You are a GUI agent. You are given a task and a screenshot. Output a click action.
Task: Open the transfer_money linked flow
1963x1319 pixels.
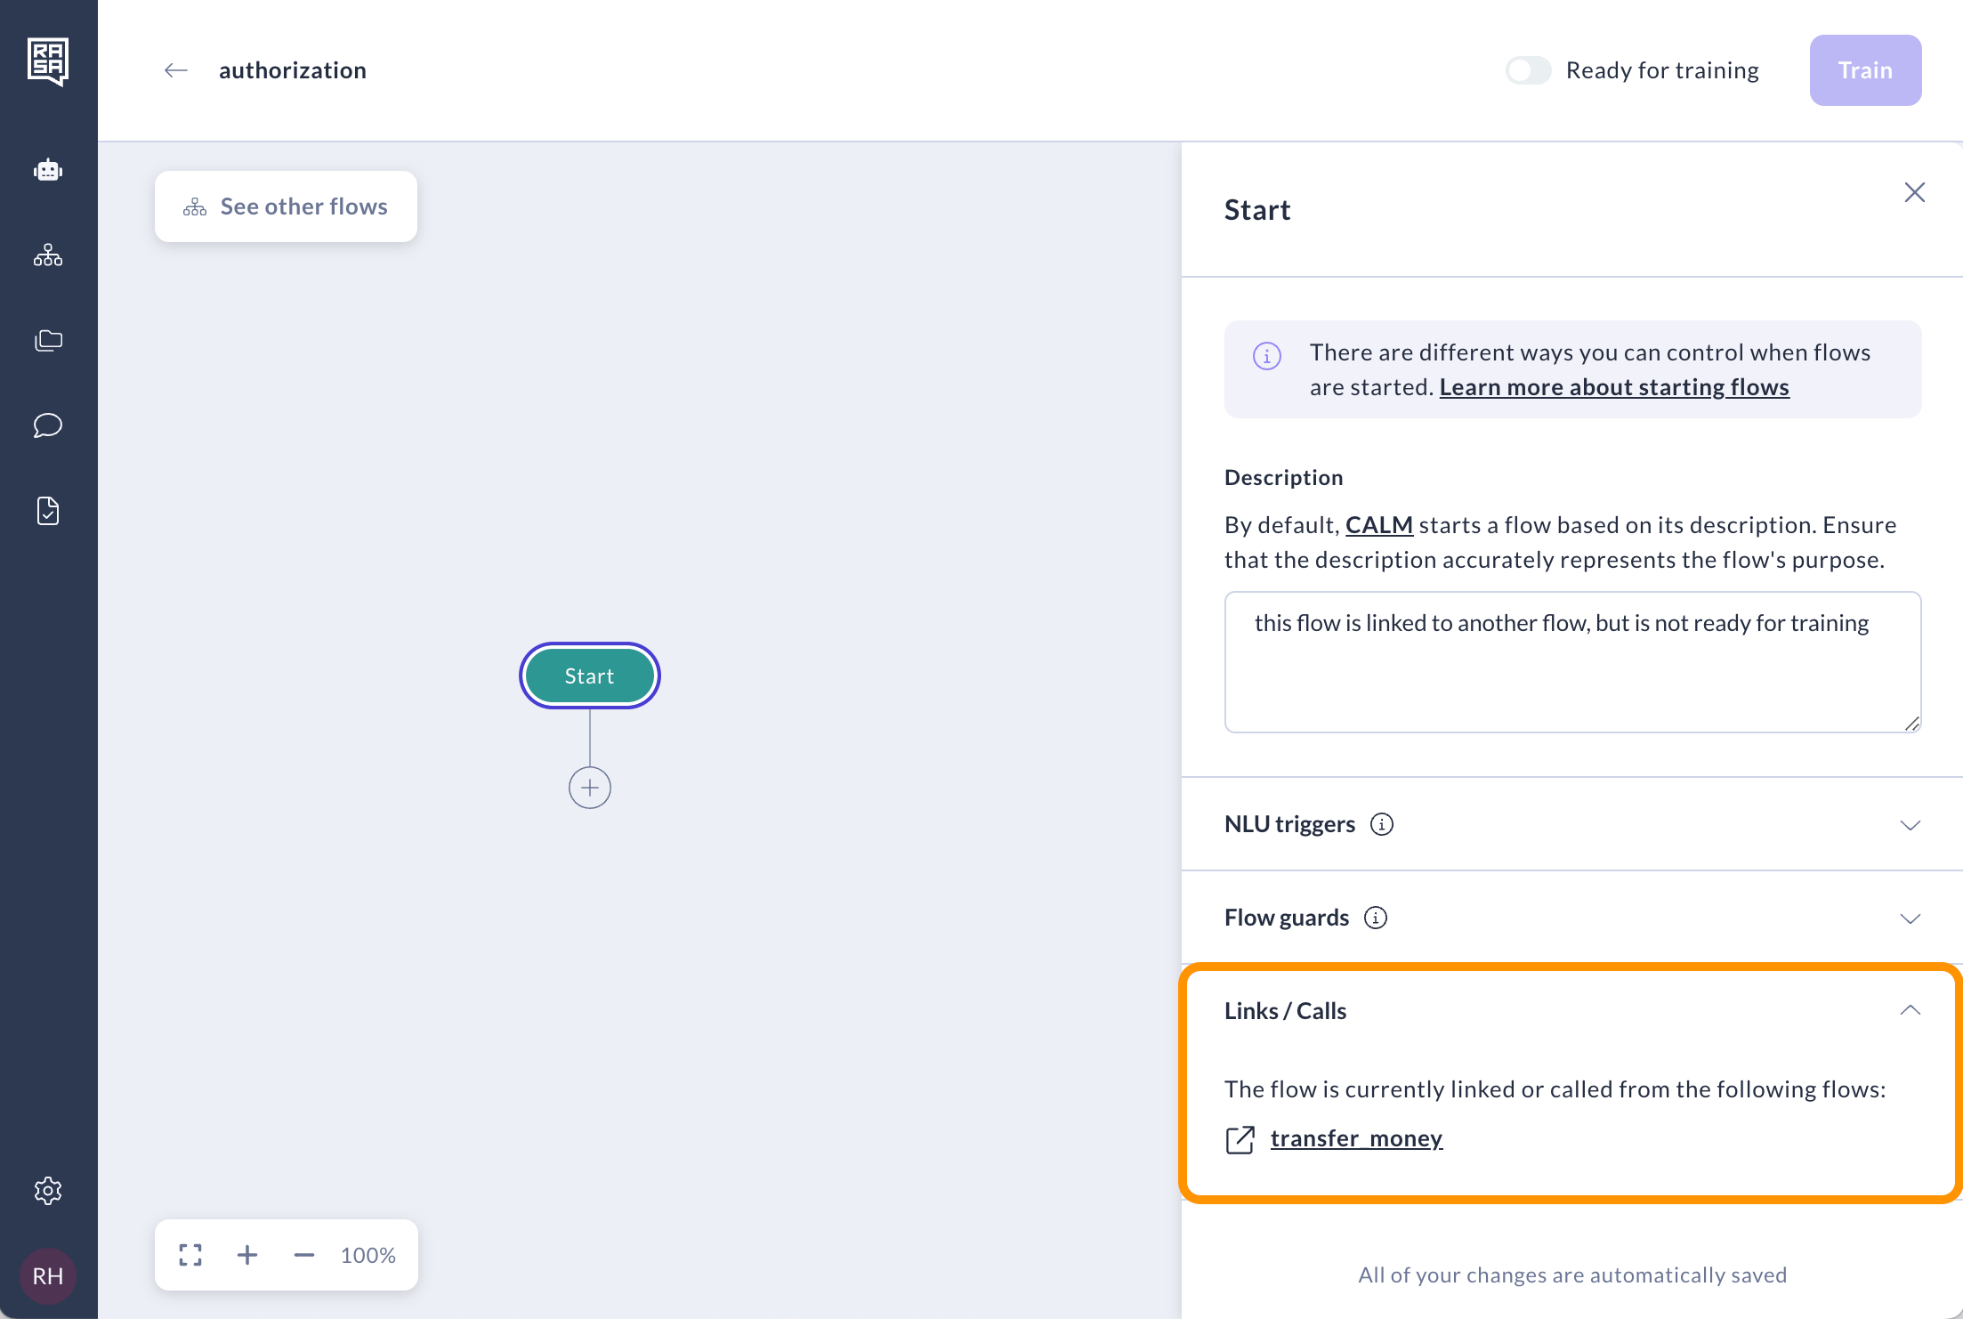1355,1138
